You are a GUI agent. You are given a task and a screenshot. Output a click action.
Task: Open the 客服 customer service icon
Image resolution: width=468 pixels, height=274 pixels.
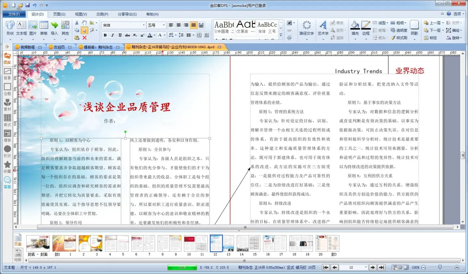7,182
